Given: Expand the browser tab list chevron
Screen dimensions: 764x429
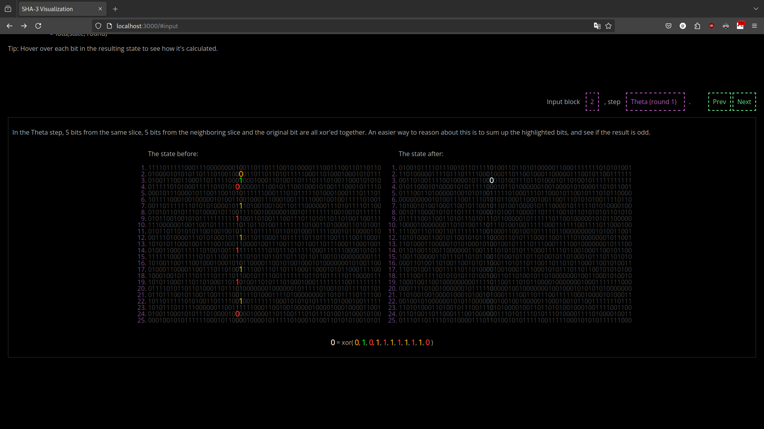Looking at the screenshot, I should 756,8.
